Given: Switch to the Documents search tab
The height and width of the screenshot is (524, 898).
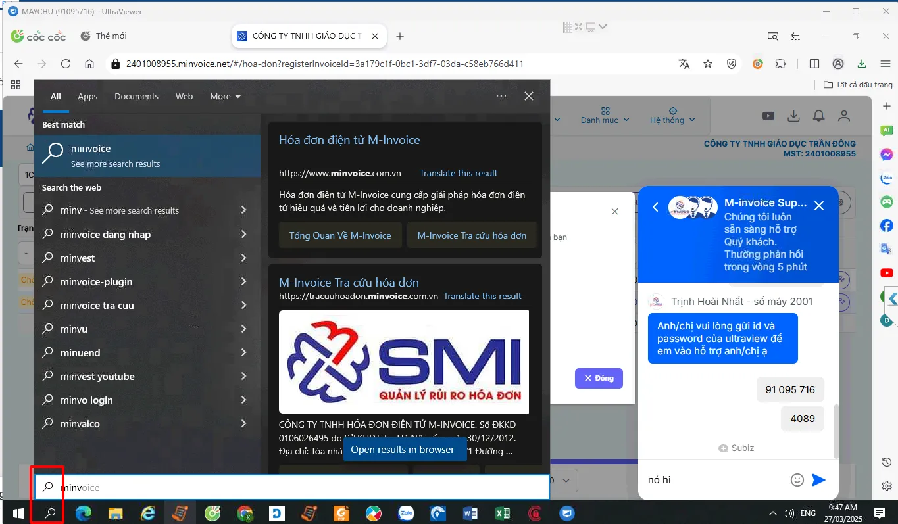Looking at the screenshot, I should (136, 97).
